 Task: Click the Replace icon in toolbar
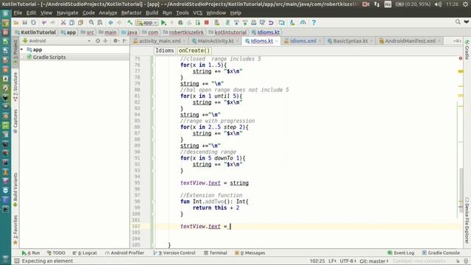click(x=100, y=23)
